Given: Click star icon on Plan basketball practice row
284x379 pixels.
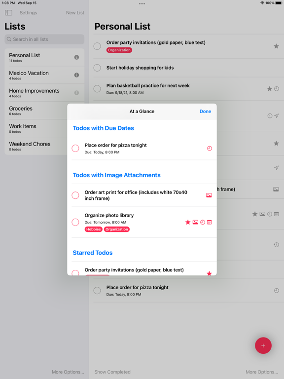Looking at the screenshot, I should (x=270, y=89).
